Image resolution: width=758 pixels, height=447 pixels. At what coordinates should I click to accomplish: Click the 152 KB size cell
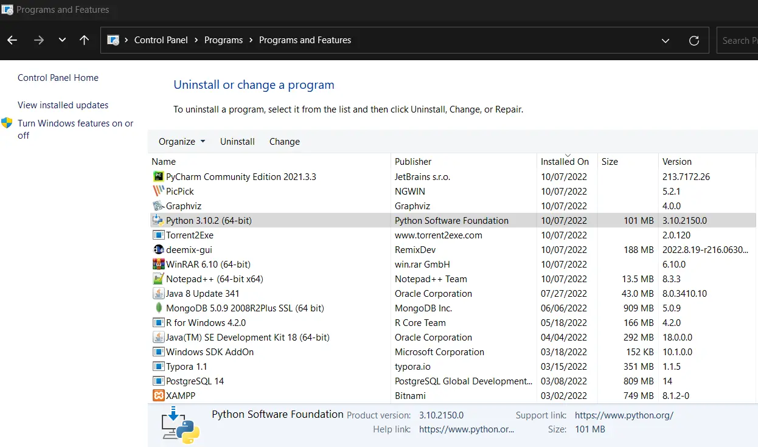coord(640,352)
